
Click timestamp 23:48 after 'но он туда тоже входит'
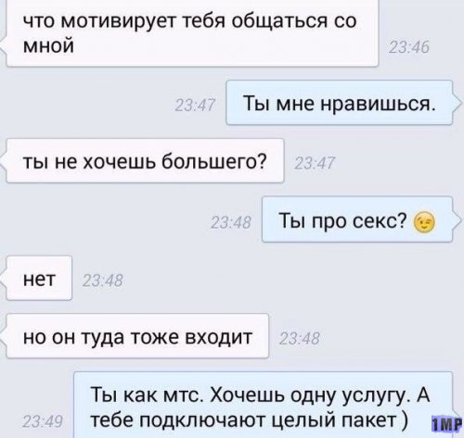(x=299, y=339)
